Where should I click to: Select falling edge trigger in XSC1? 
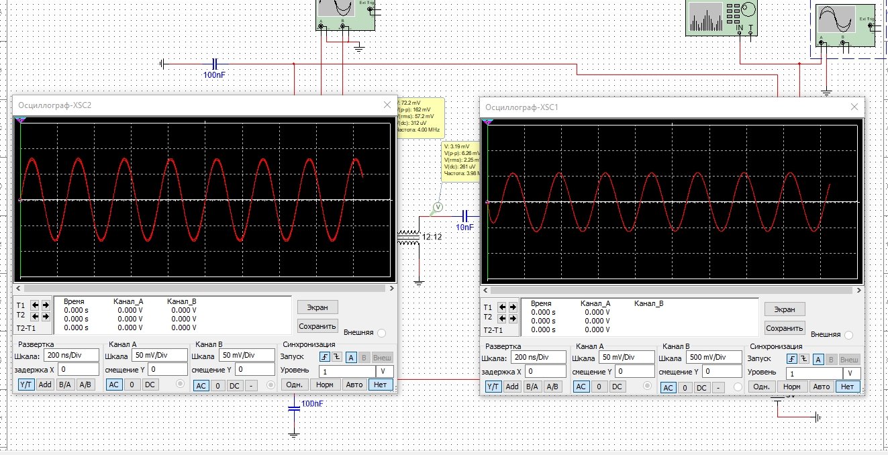[x=803, y=359]
